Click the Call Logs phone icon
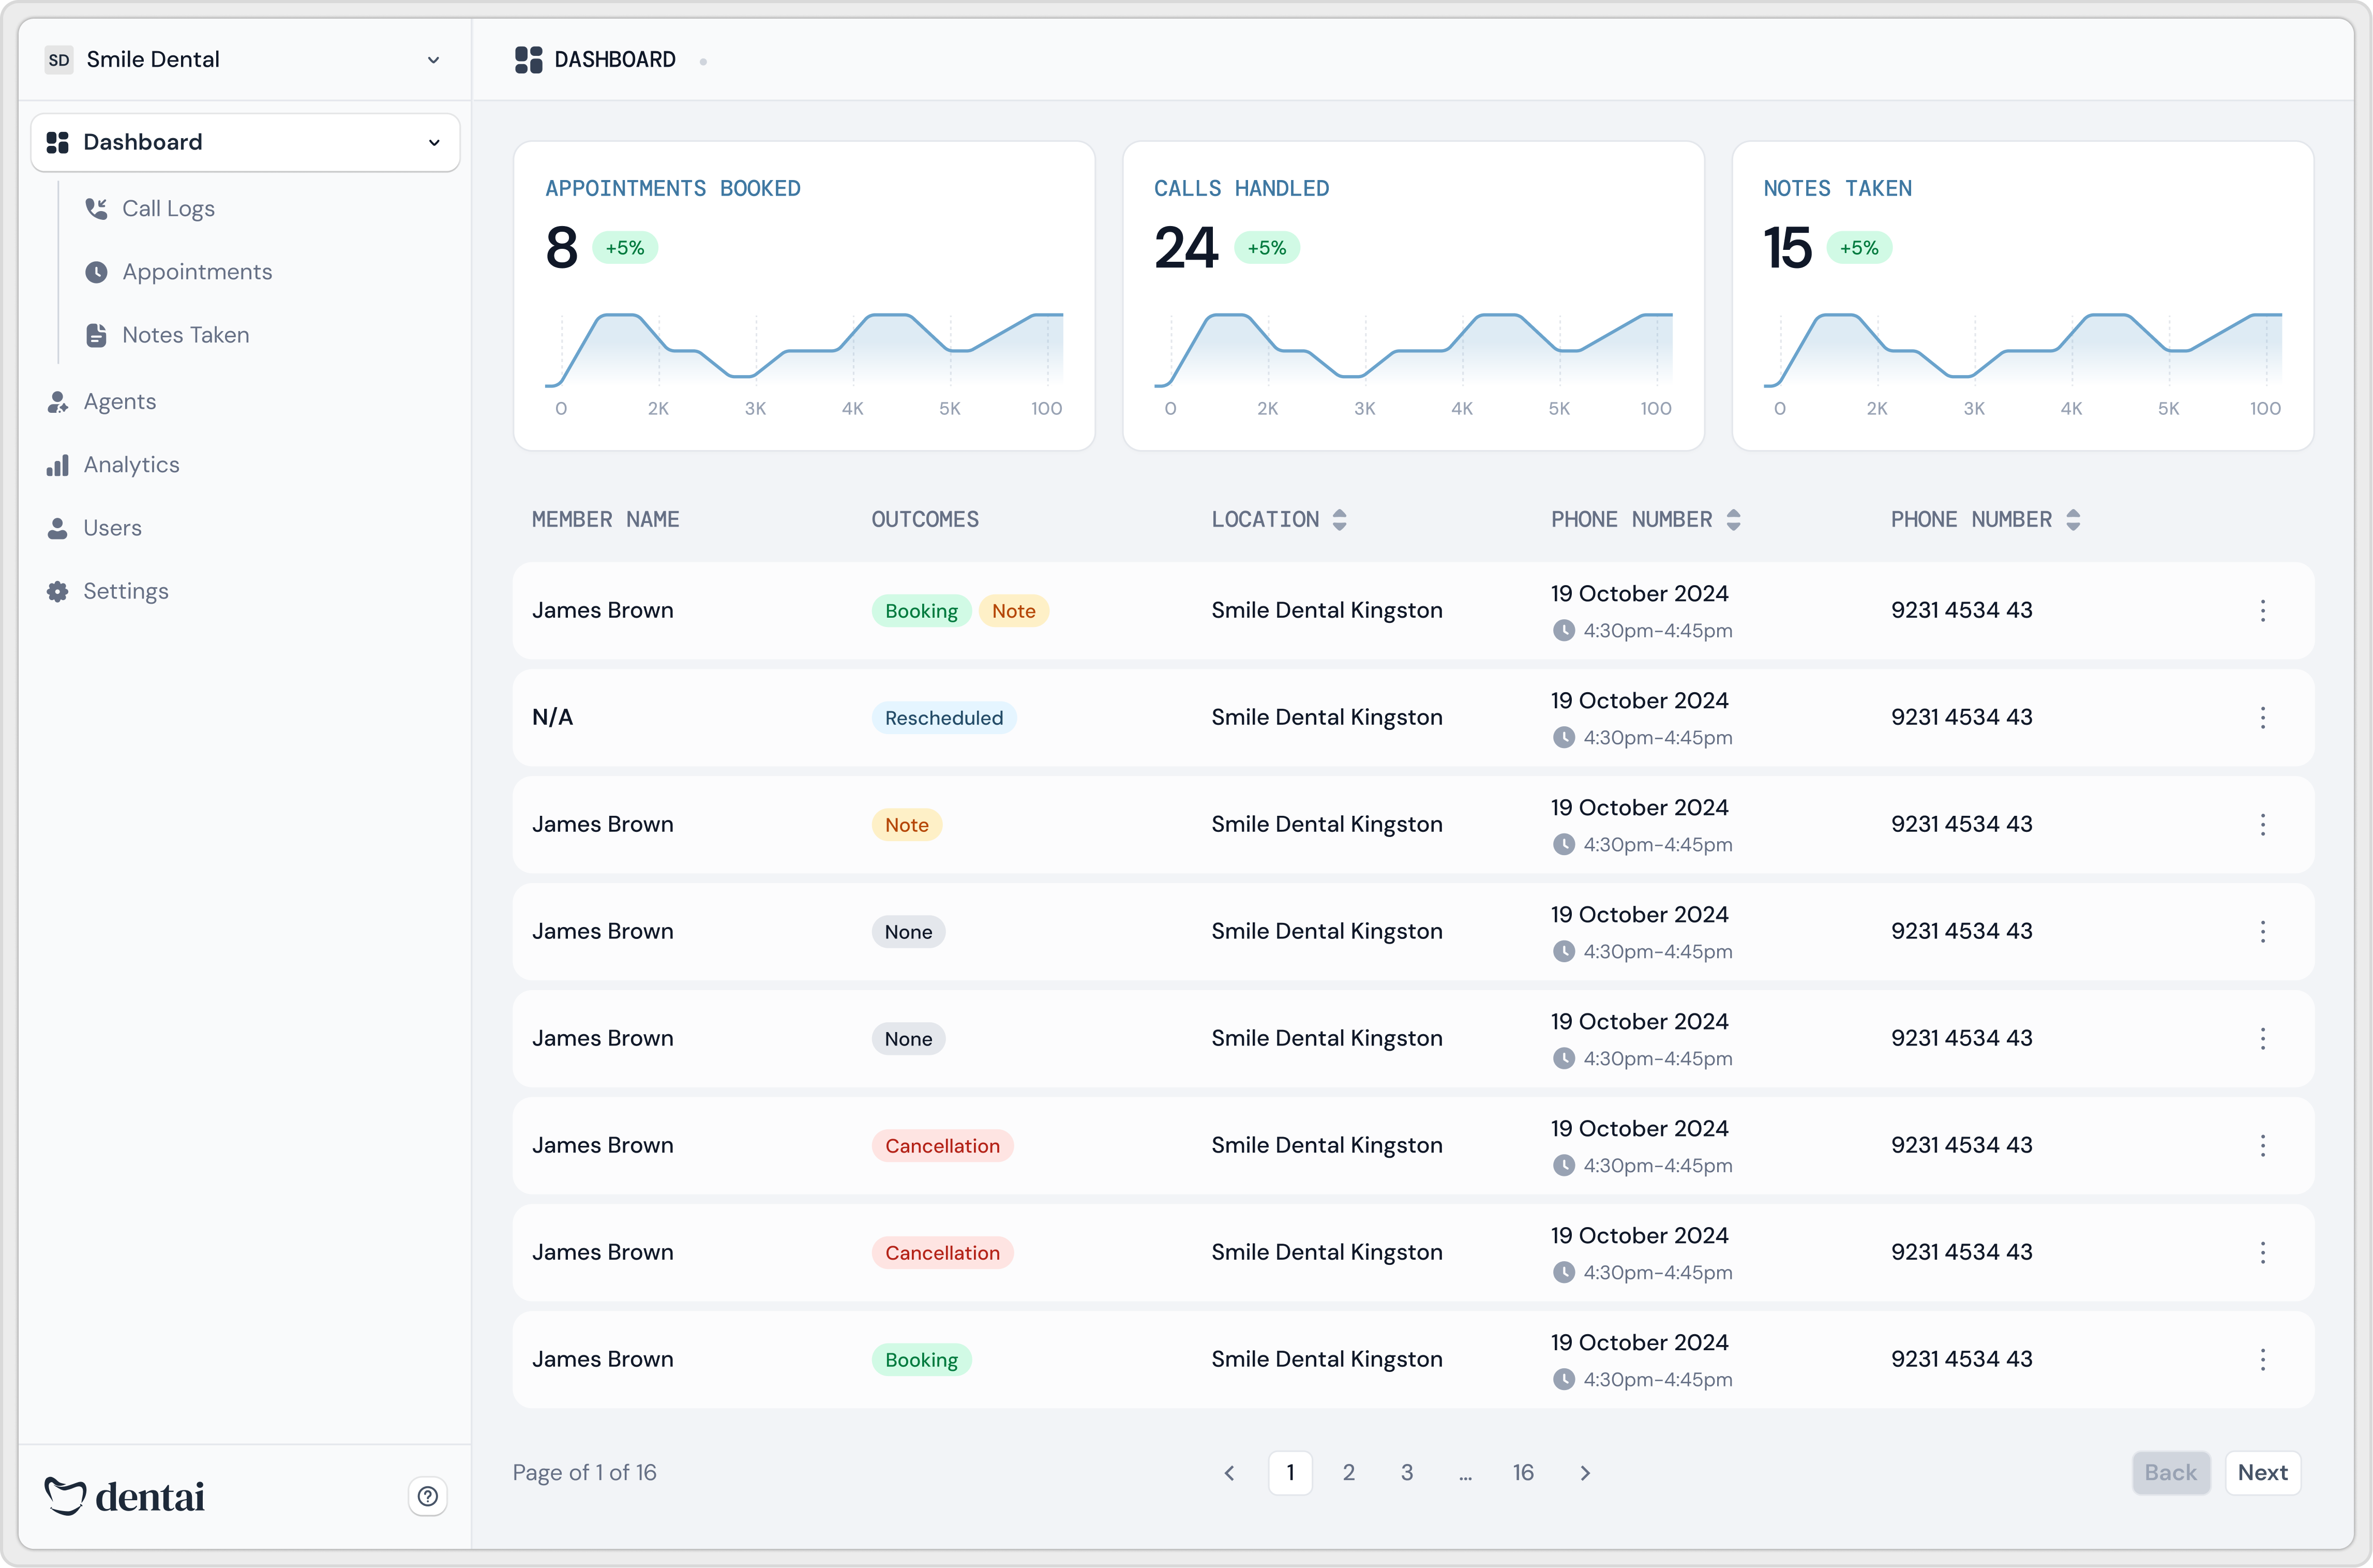This screenshot has width=2373, height=1568. click(96, 209)
